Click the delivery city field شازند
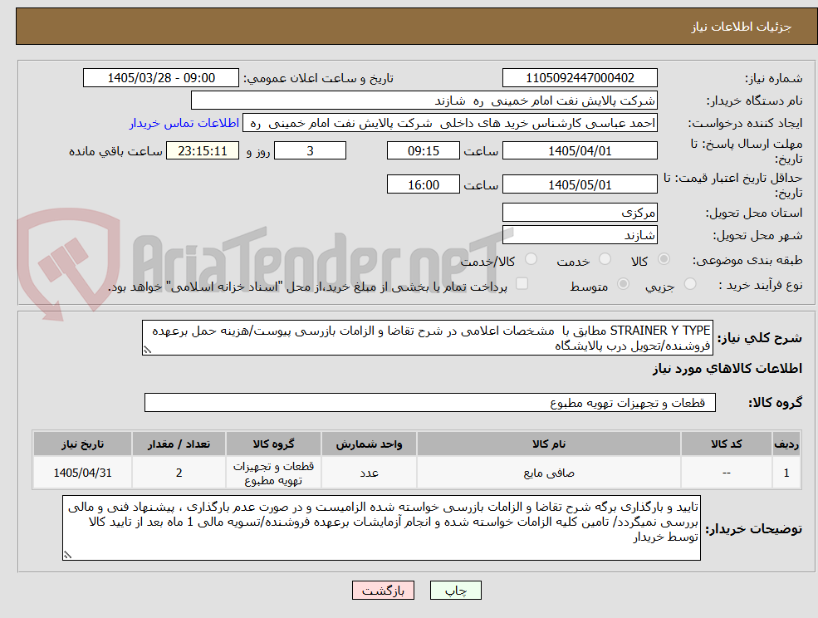The width and height of the screenshot is (818, 618). [x=580, y=235]
